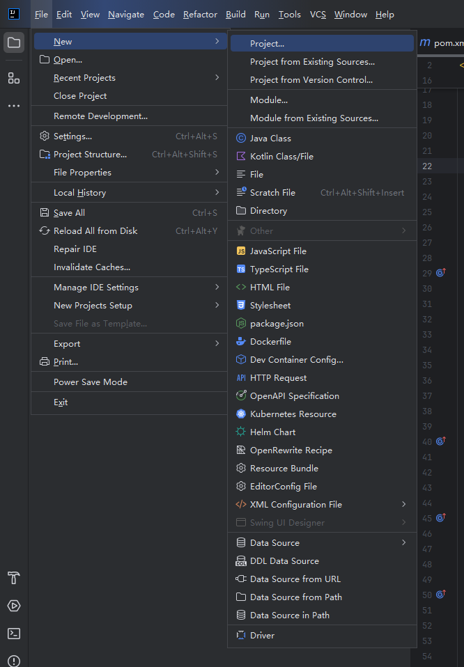Click the Settings gear icon in File menu
Image resolution: width=464 pixels, height=667 pixels.
tap(45, 136)
